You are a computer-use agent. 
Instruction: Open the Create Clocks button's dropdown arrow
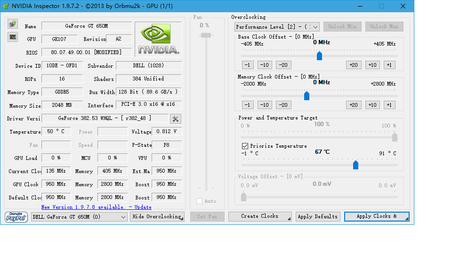289,219
